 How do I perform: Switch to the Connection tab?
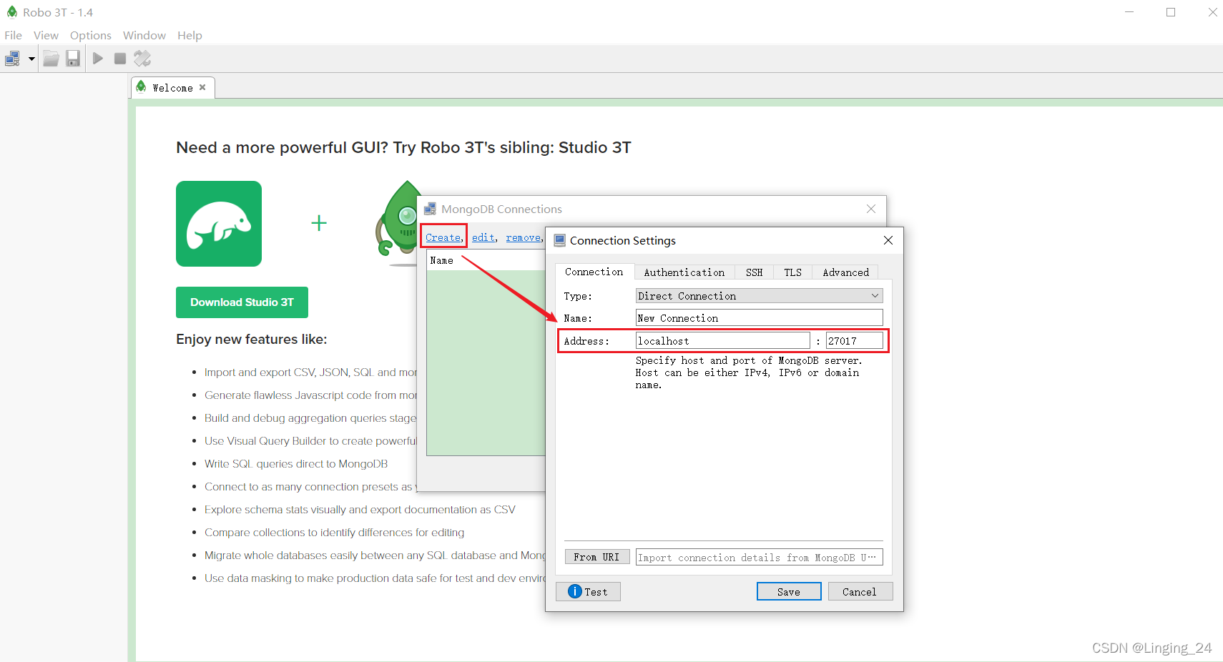pyautogui.click(x=594, y=272)
